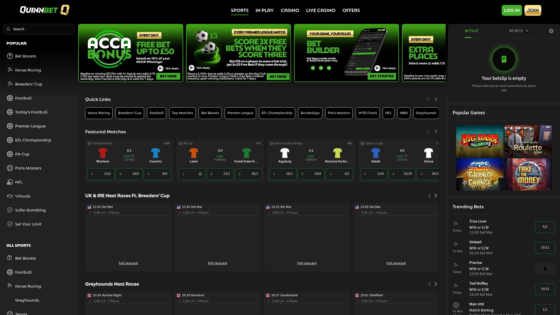Go back in UK & IRE Next Races
560x315 pixels.
click(429, 196)
